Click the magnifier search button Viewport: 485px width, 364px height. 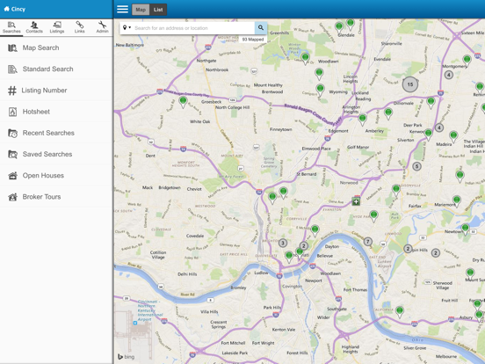click(261, 28)
